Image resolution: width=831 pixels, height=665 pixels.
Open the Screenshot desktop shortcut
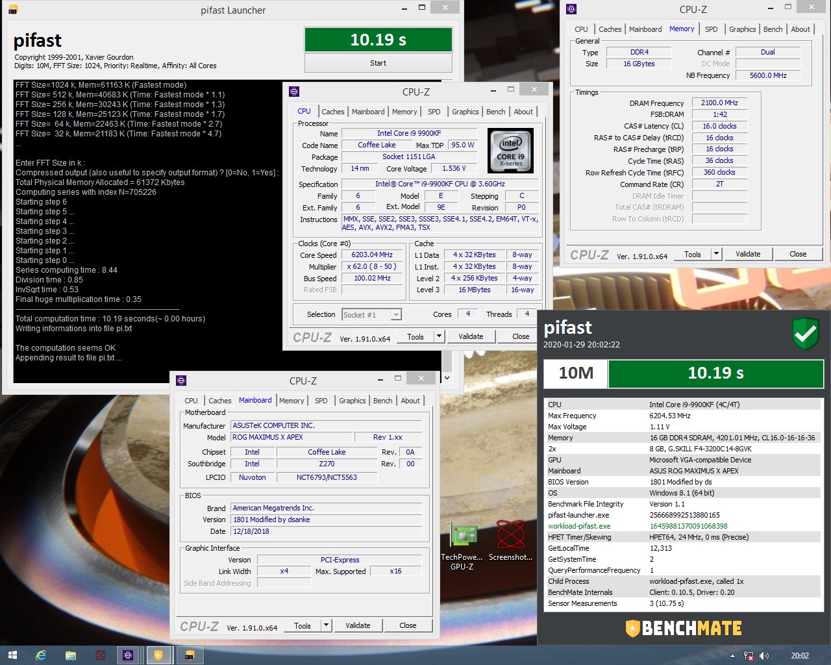point(510,542)
